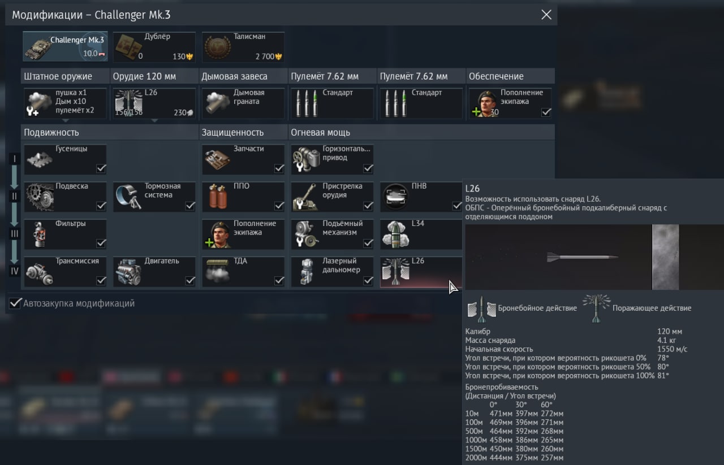Enable Автозакупка модификаций checkbox
Viewport: 724px width, 465px height.
pyautogui.click(x=15, y=303)
